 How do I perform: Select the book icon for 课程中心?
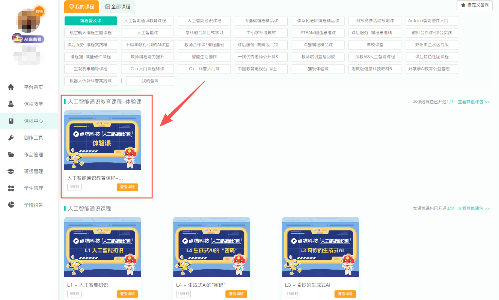tap(11, 121)
